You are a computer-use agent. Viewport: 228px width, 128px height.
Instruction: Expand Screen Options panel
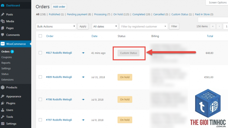point(217,3)
